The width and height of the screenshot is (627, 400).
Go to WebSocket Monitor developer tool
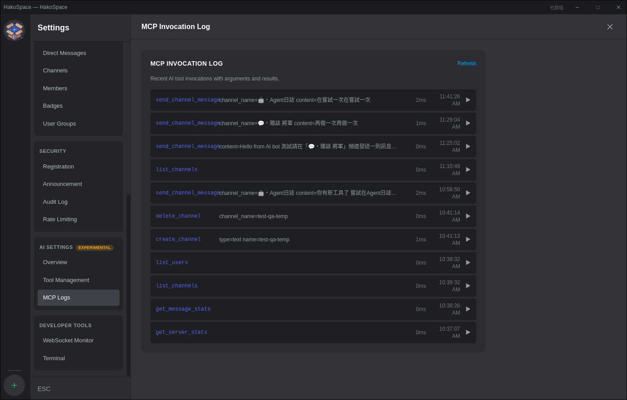[x=68, y=341]
